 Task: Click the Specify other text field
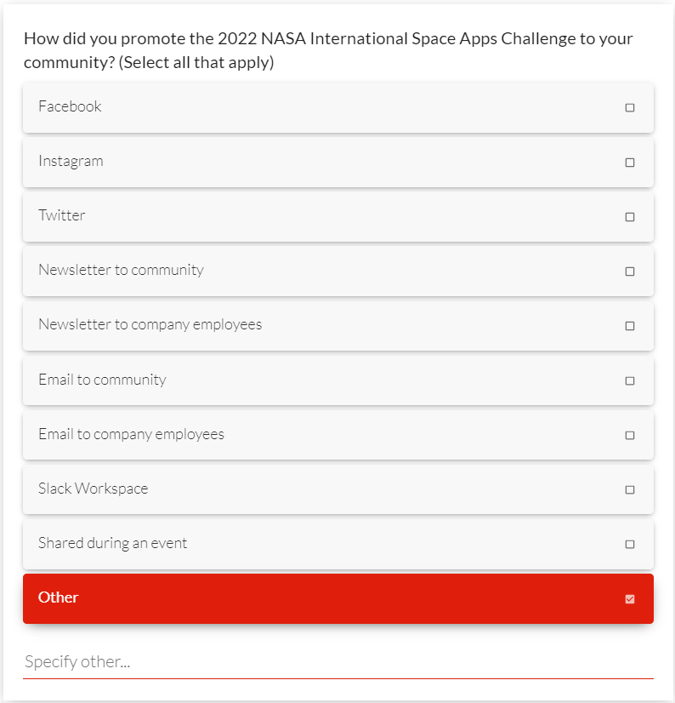pyautogui.click(x=338, y=662)
